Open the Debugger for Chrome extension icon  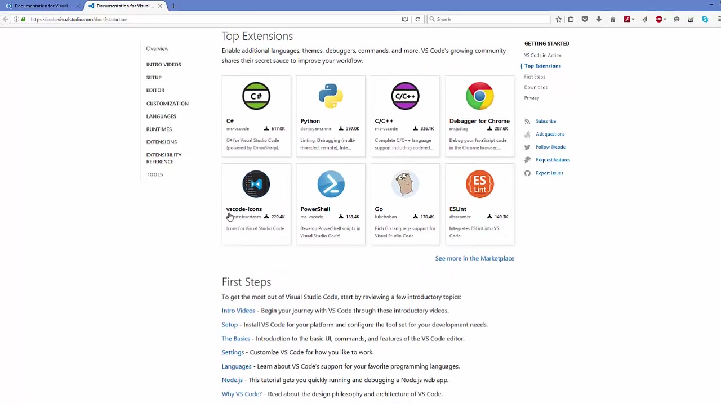click(479, 96)
